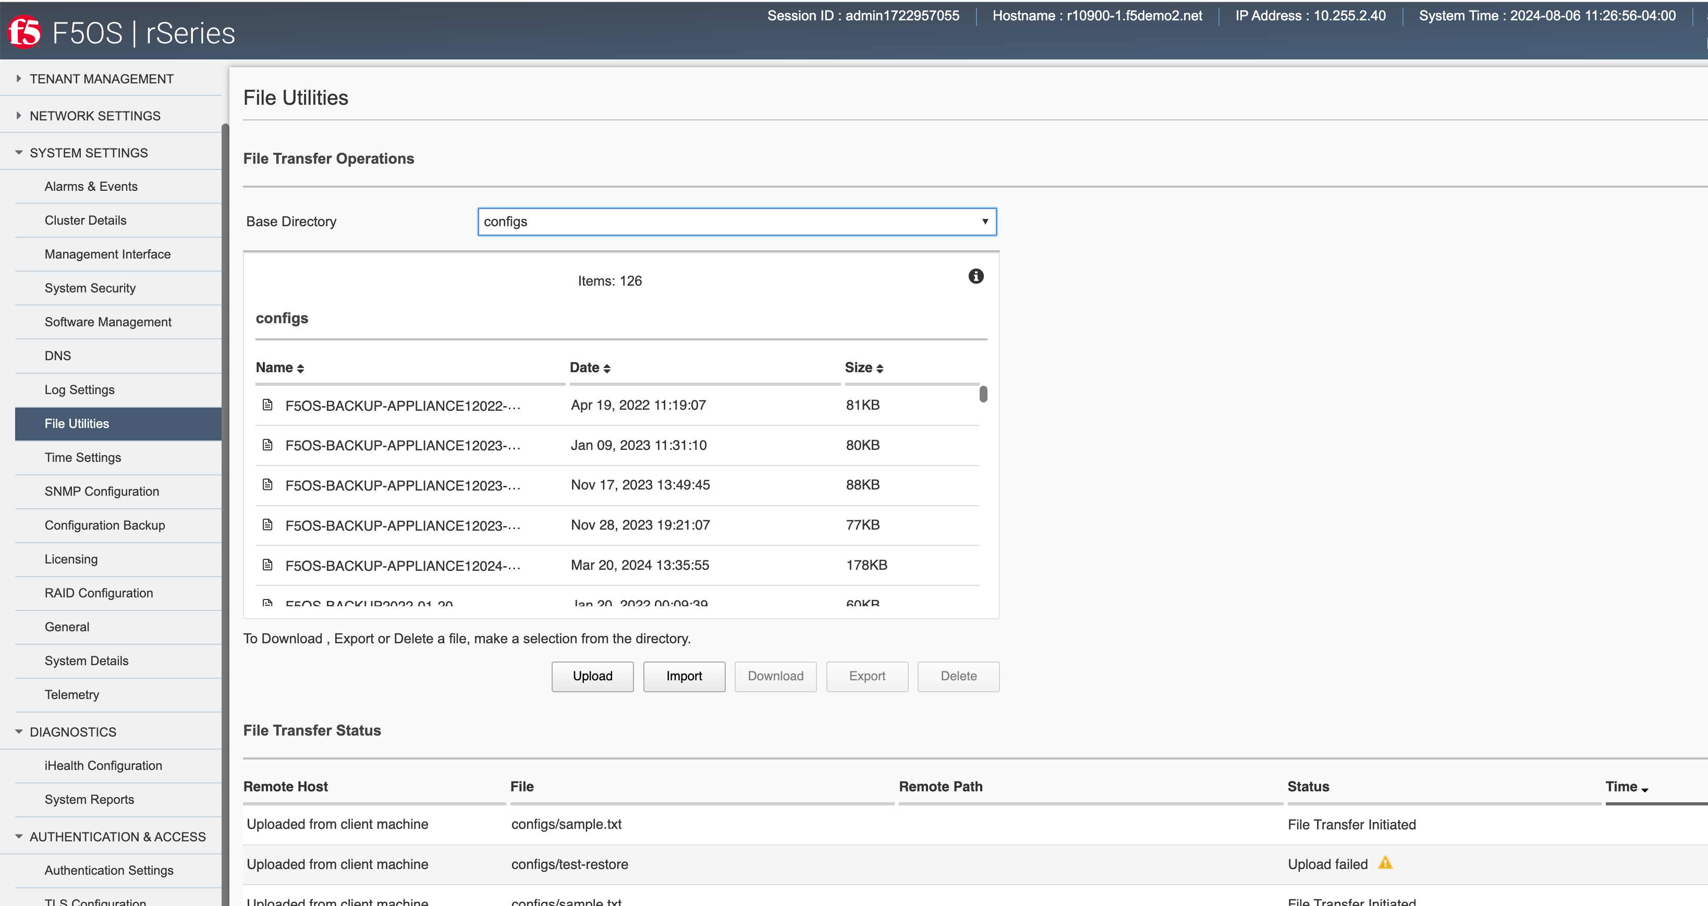Click Remote Path column header
1708x906 pixels.
tap(940, 787)
